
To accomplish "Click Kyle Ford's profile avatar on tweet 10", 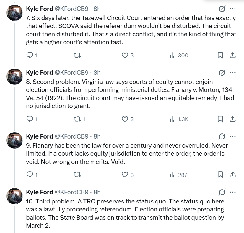I will pos(14,195).
